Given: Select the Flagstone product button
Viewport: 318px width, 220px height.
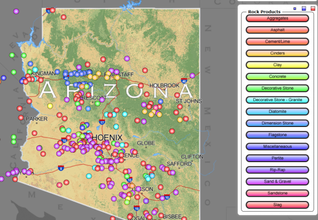Looking at the screenshot, I should point(277,135).
